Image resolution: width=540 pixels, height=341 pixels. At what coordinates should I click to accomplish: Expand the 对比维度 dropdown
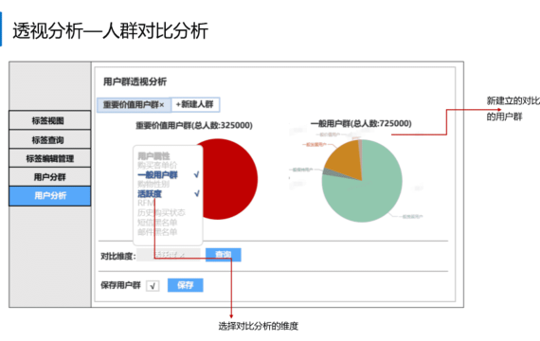(168, 255)
